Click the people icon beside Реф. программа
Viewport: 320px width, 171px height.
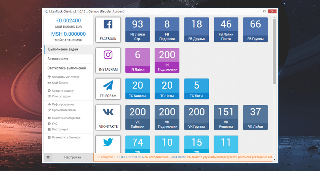pyautogui.click(x=49, y=104)
